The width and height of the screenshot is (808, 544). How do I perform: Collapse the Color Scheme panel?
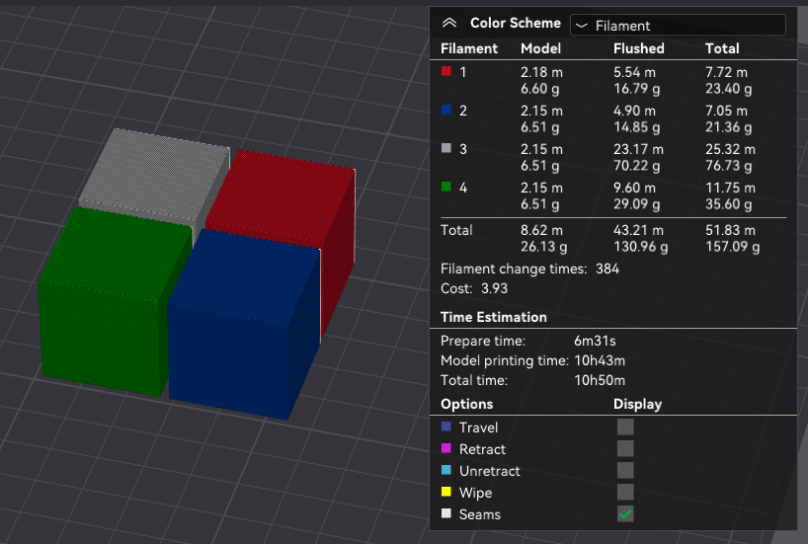[449, 23]
